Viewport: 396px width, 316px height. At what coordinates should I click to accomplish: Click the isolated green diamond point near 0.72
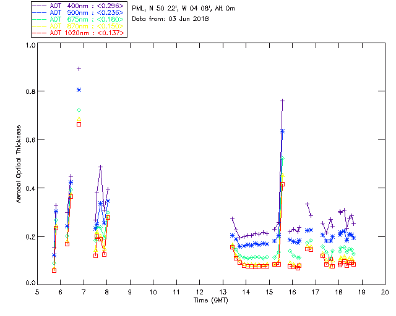(x=79, y=110)
